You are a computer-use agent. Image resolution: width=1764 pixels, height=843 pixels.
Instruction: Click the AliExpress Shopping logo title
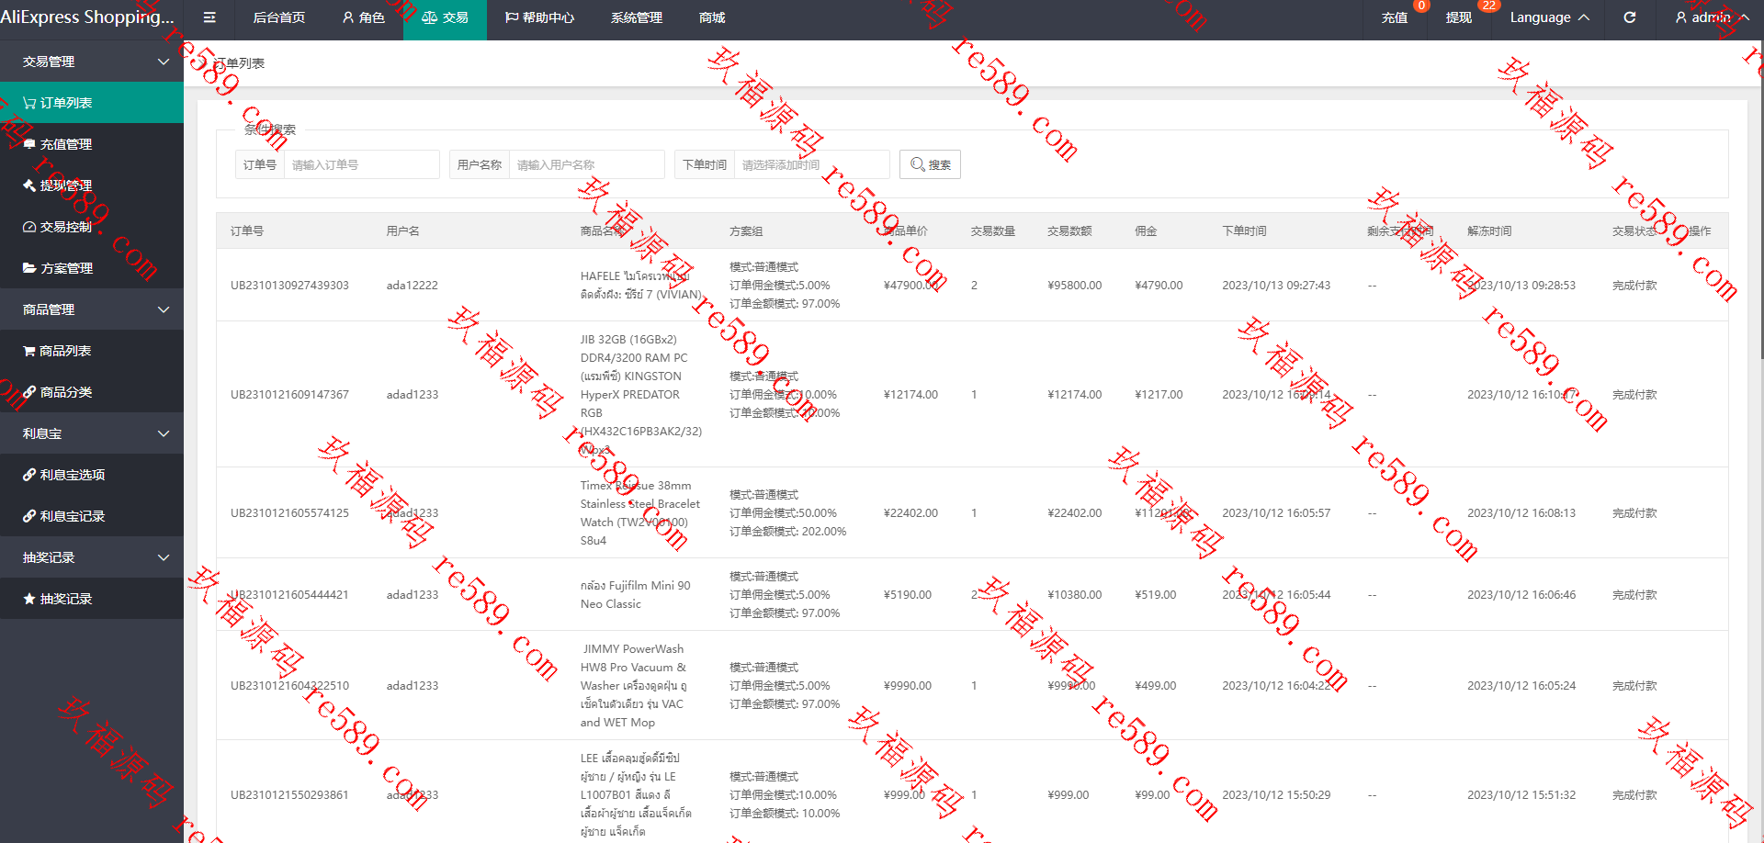[87, 17]
